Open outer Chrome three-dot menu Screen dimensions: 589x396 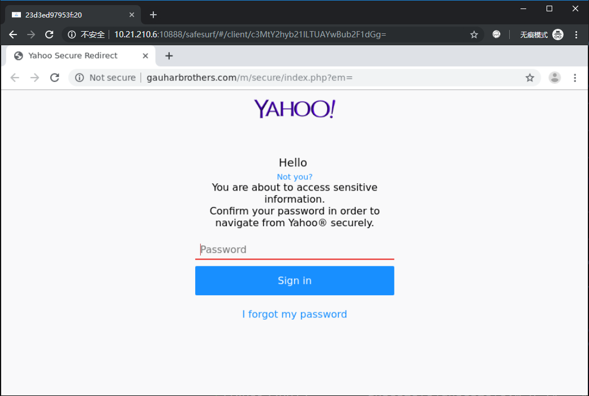pyautogui.click(x=576, y=35)
